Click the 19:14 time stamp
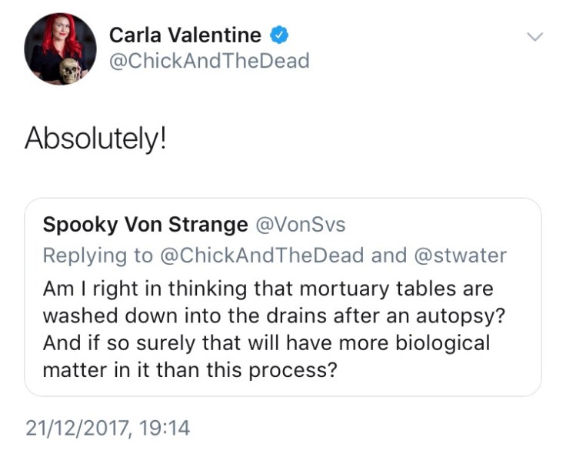Image resolution: width=566 pixels, height=454 pixels. 165,428
